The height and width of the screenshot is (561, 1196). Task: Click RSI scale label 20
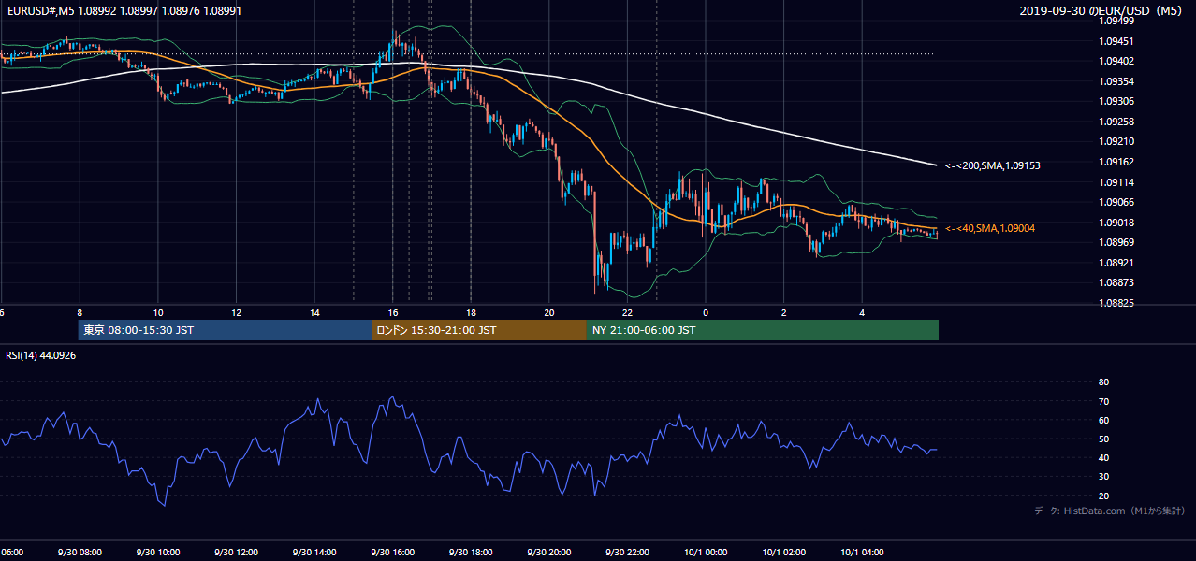[x=1103, y=496]
